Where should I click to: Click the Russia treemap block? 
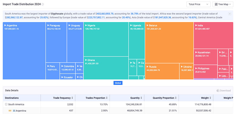tap(162, 71)
